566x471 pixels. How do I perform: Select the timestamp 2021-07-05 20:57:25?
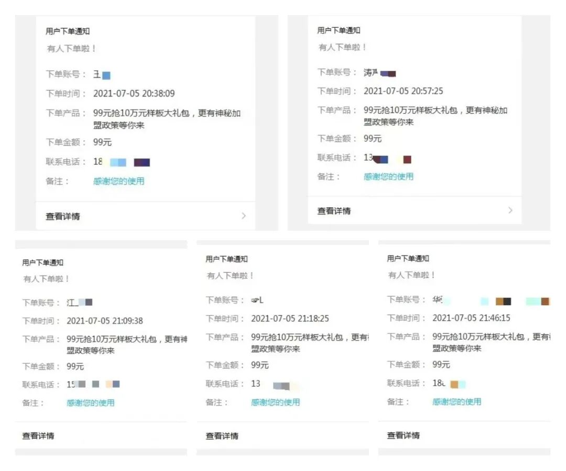tap(403, 91)
